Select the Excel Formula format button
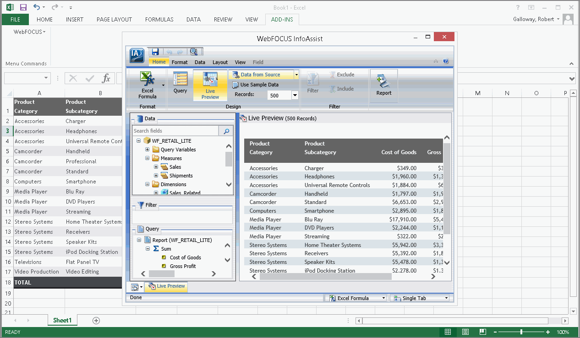Image resolution: width=580 pixels, height=338 pixels. [x=148, y=86]
